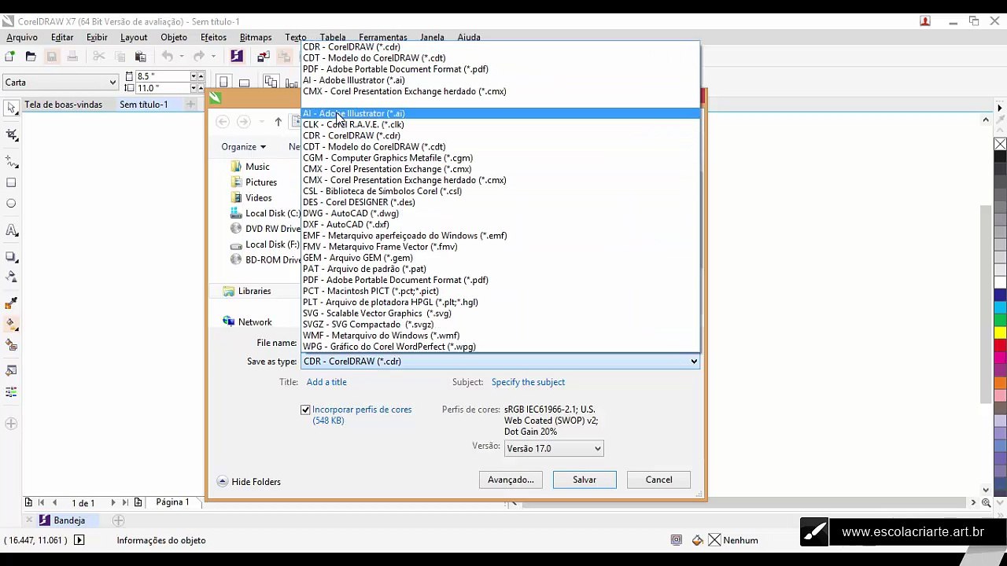Pick the yellow color swatch in palette
The width and height of the screenshot is (1007, 566).
(x=1000, y=333)
